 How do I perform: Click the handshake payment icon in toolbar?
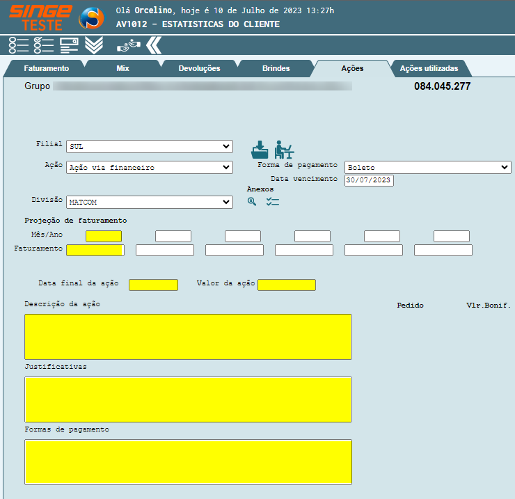point(128,45)
